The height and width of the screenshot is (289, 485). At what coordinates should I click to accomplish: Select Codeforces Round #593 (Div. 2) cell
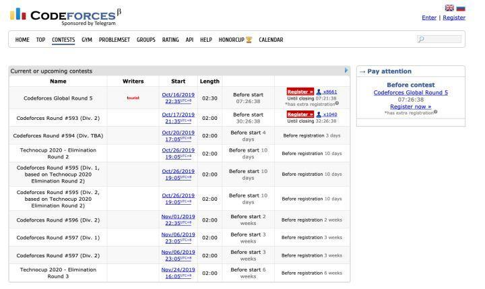58,118
